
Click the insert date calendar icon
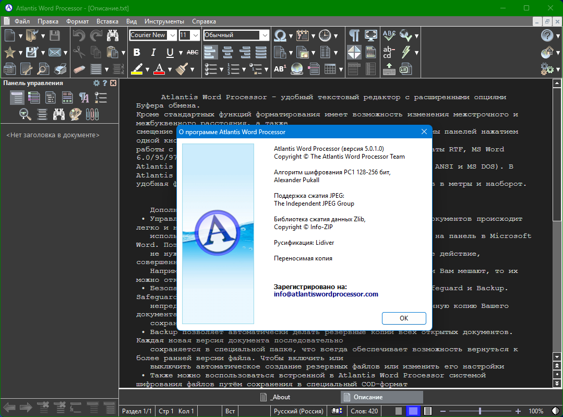pyautogui.click(x=302, y=35)
